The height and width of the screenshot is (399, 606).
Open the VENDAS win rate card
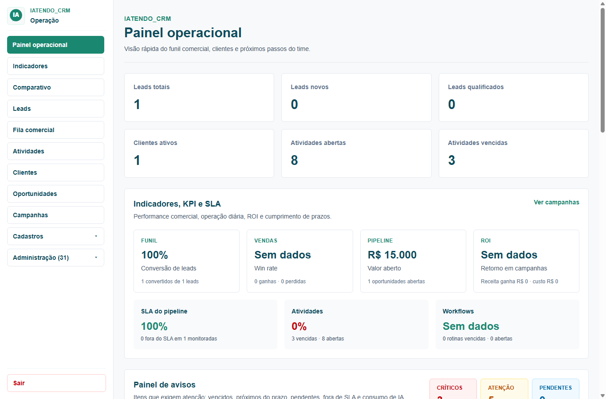click(x=300, y=261)
